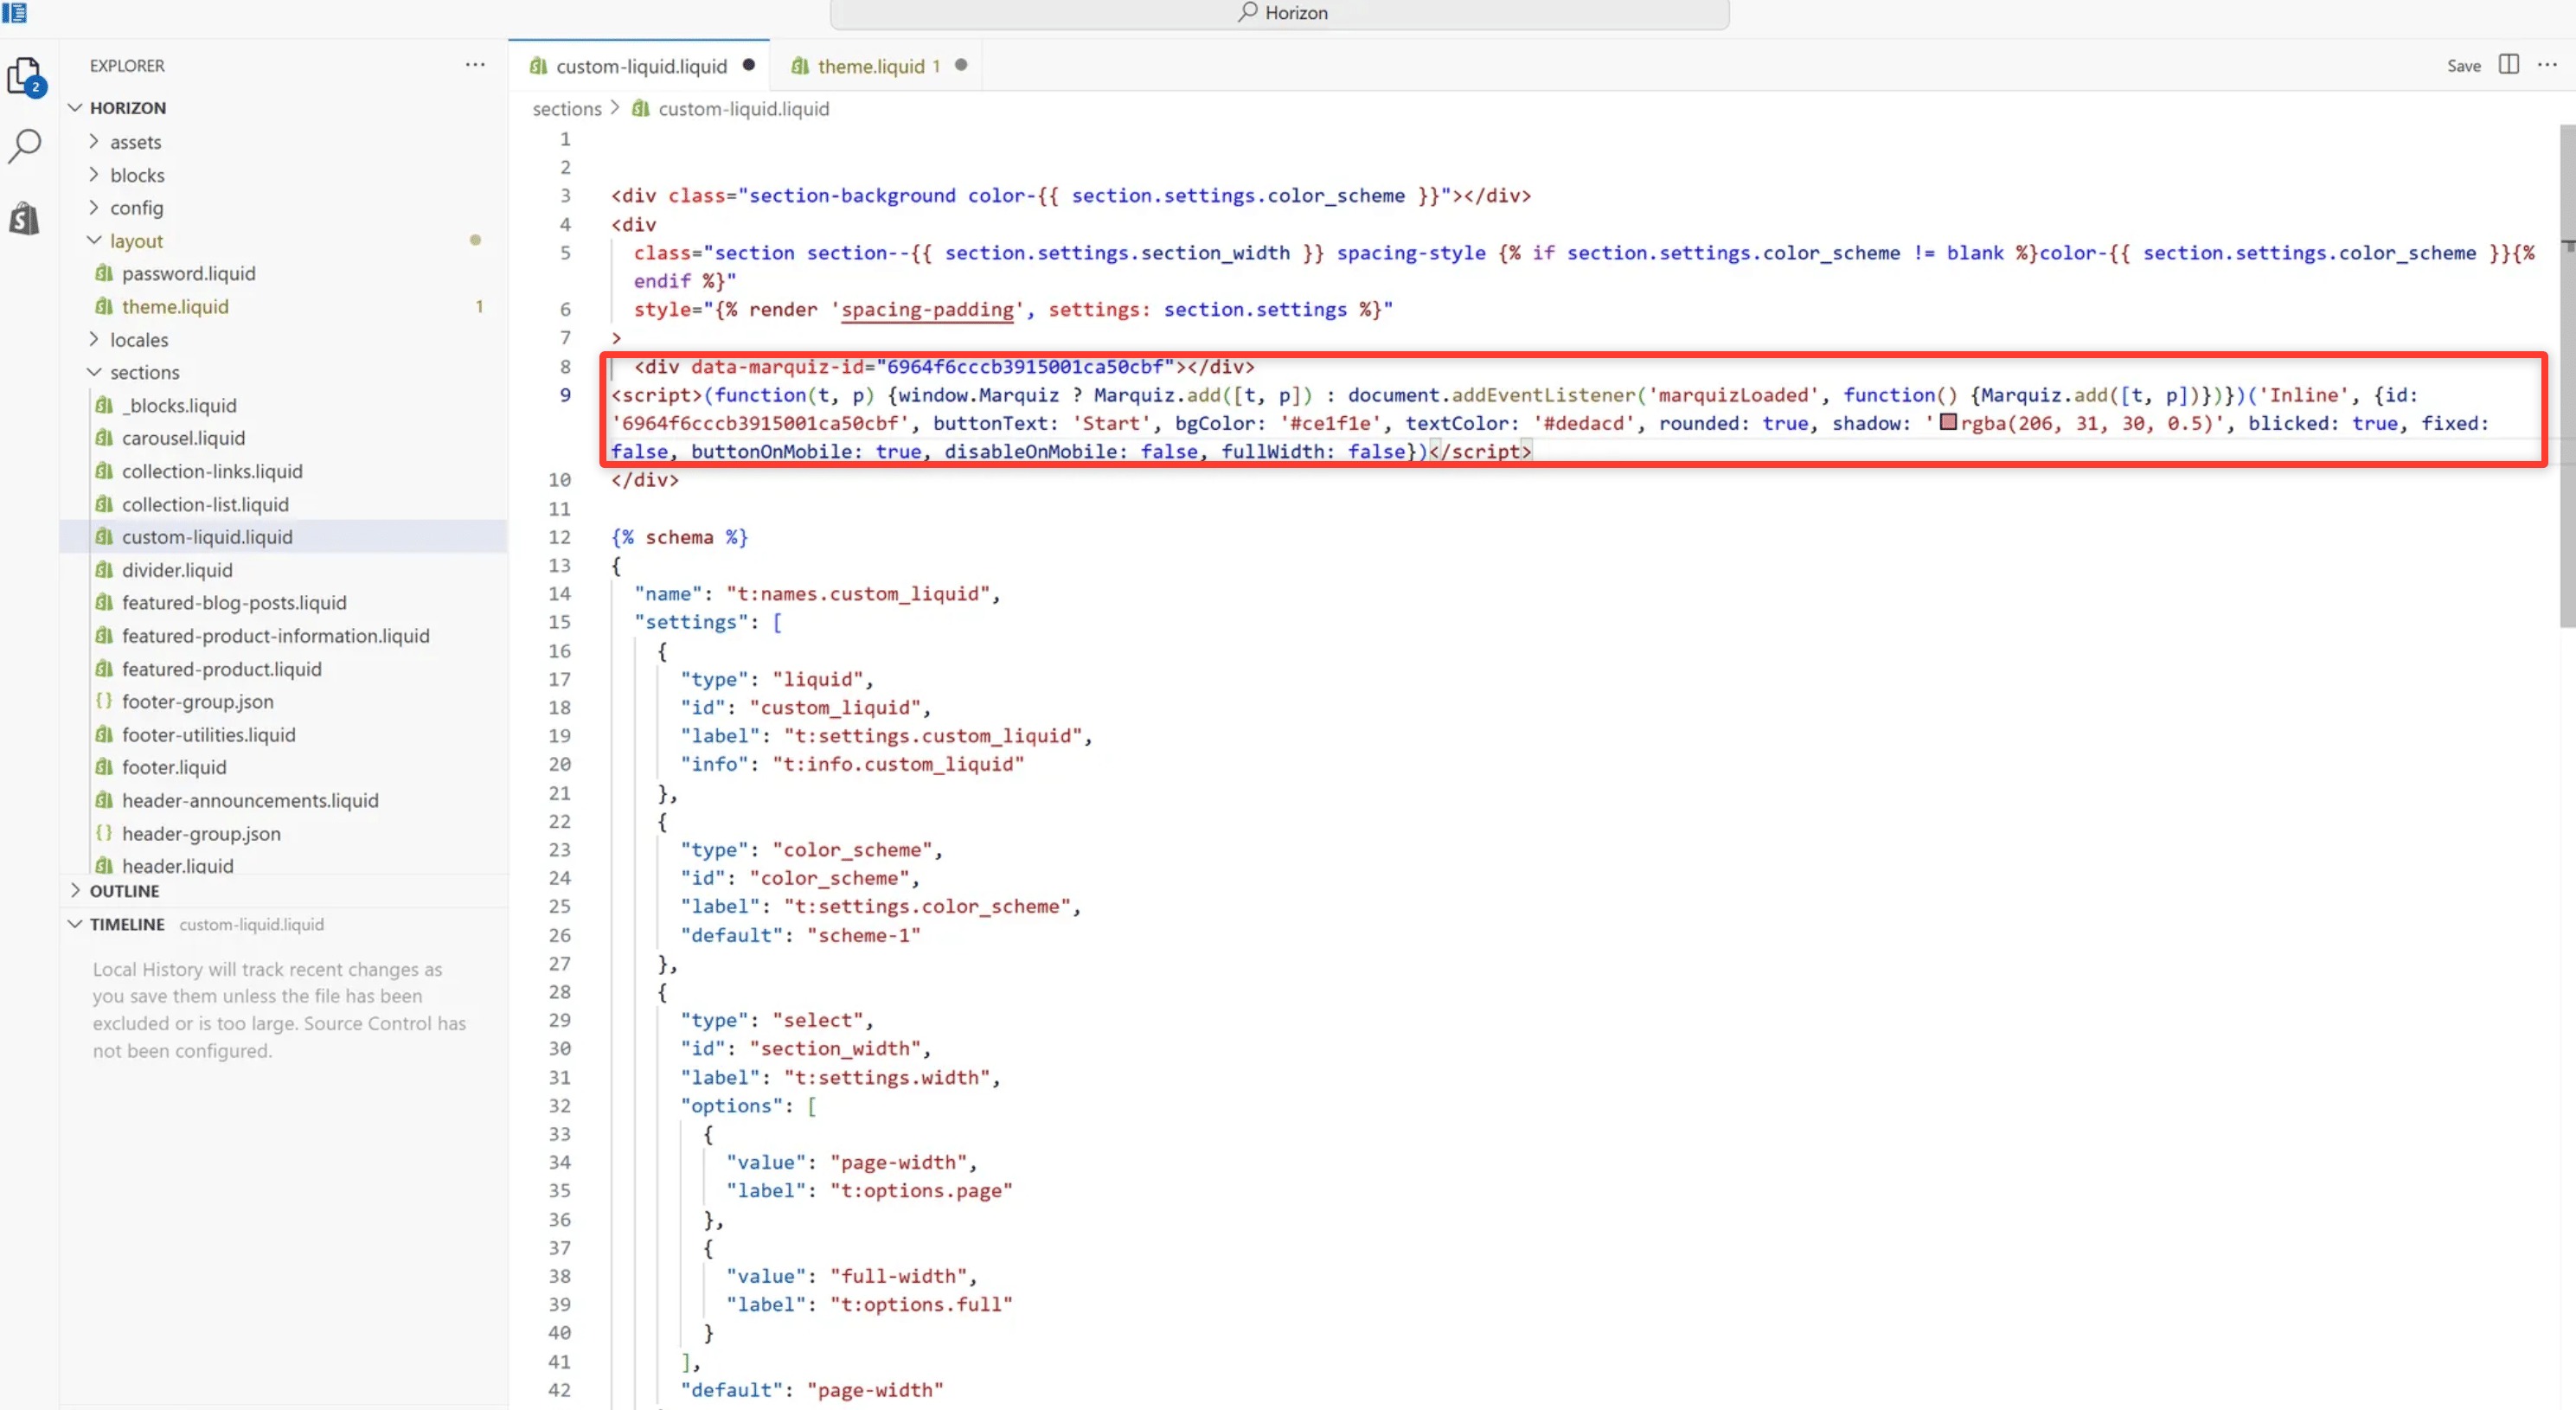Expand the assets folder
This screenshot has height=1410, width=2576.
[135, 142]
